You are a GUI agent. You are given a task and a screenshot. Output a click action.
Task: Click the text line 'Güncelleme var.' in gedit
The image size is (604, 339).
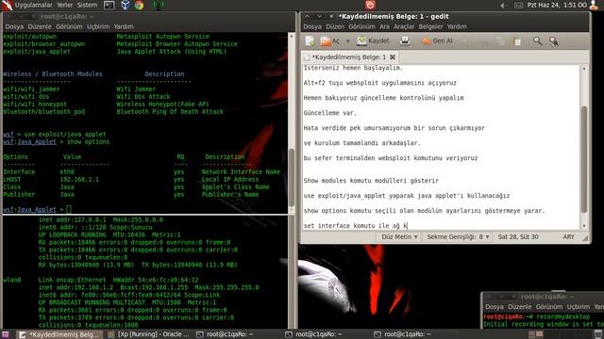[329, 113]
